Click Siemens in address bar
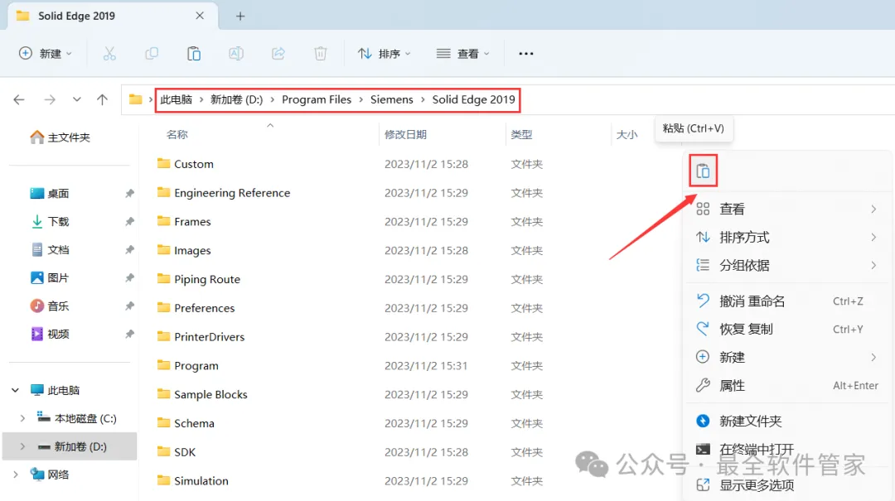 pyautogui.click(x=391, y=100)
